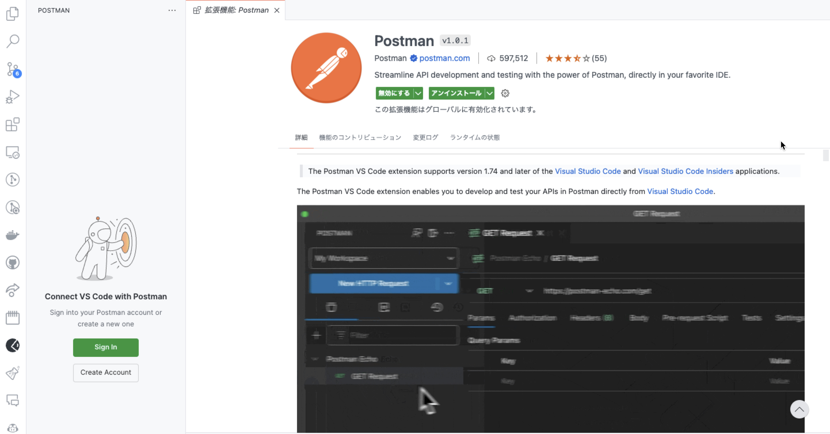The height and width of the screenshot is (434, 830).
Task: Open the POSTMAN panel more actions menu
Action: [x=172, y=10]
